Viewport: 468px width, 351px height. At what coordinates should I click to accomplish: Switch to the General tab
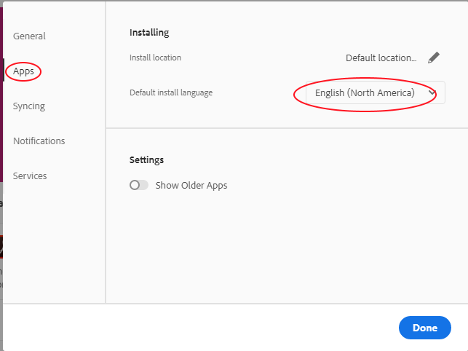[29, 36]
